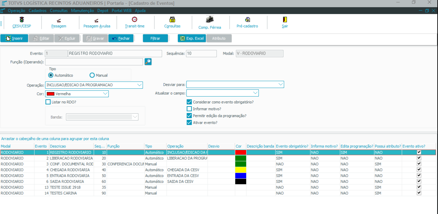Click the CHEGADA DA CESV operation cell
The image size is (438, 214).
(187, 170)
